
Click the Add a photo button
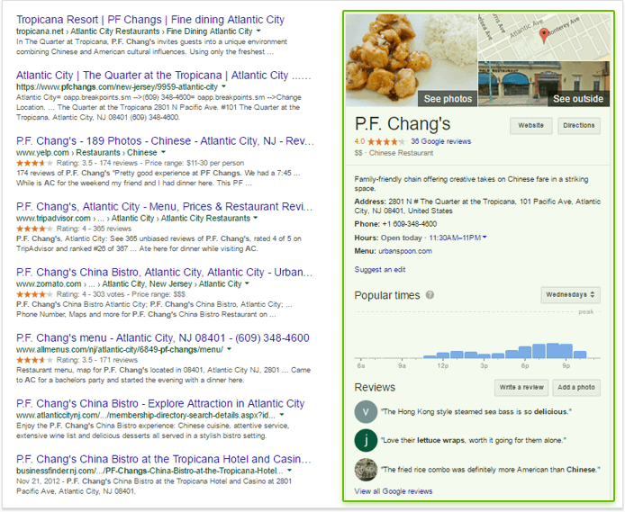pos(576,388)
